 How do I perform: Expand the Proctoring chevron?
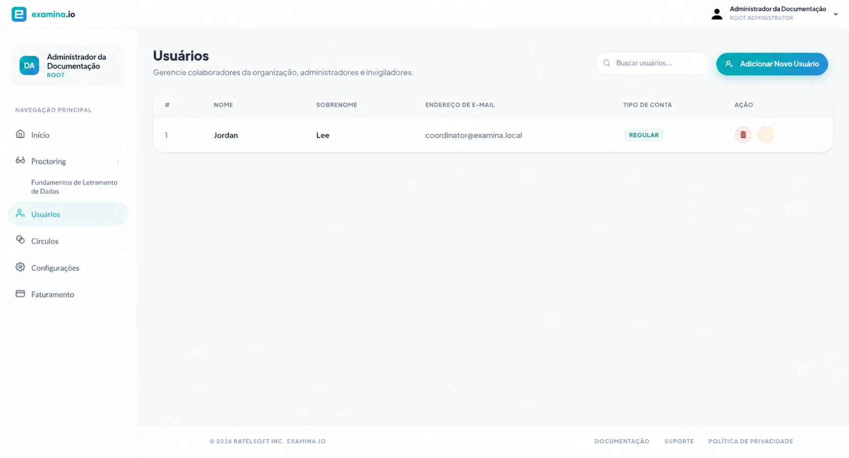[118, 162]
